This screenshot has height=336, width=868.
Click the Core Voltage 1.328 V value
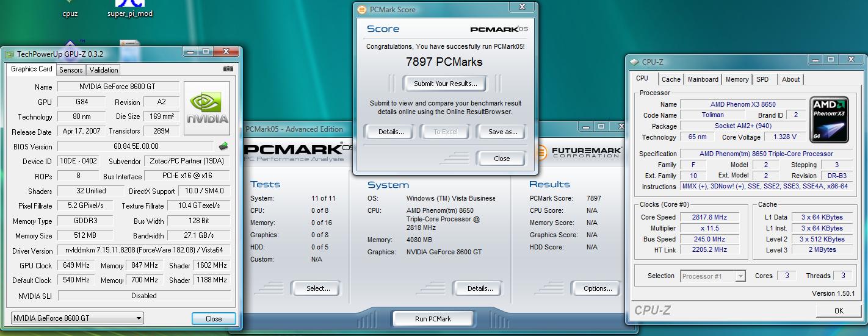click(784, 137)
